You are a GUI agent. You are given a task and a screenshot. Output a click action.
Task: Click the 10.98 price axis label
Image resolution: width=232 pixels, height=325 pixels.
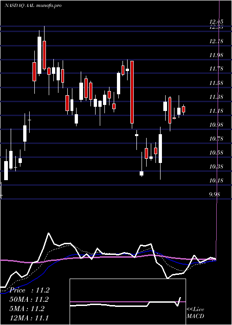[216, 125]
